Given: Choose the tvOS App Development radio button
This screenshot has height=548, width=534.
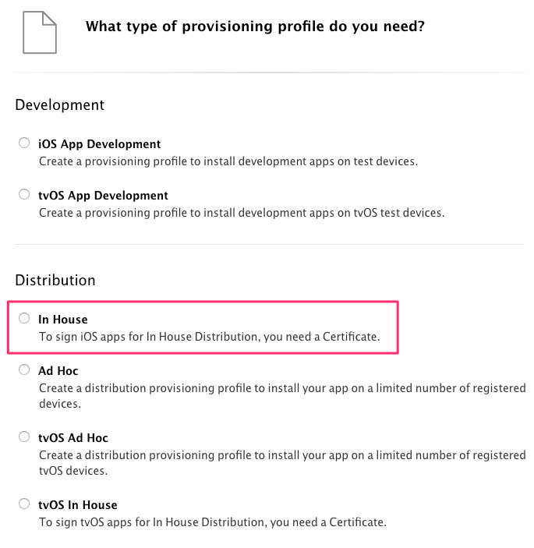Looking at the screenshot, I should [24, 194].
